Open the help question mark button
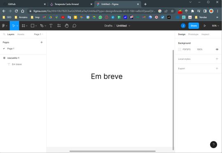This screenshot has width=222, height=153. pos(213,144)
